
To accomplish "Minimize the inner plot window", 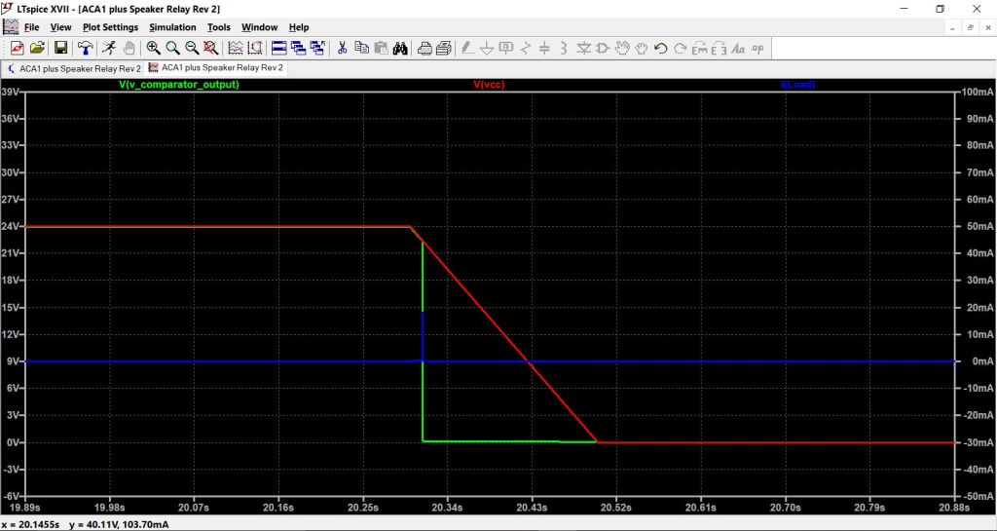I will coord(952,28).
